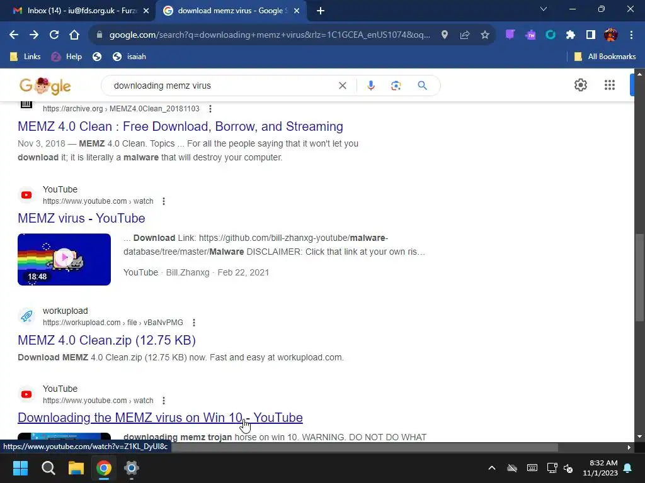Open Google quick settings gear

click(x=581, y=85)
